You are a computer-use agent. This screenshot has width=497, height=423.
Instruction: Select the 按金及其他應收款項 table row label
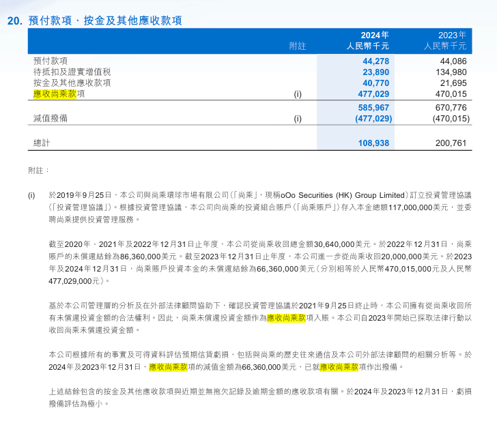tap(72, 83)
